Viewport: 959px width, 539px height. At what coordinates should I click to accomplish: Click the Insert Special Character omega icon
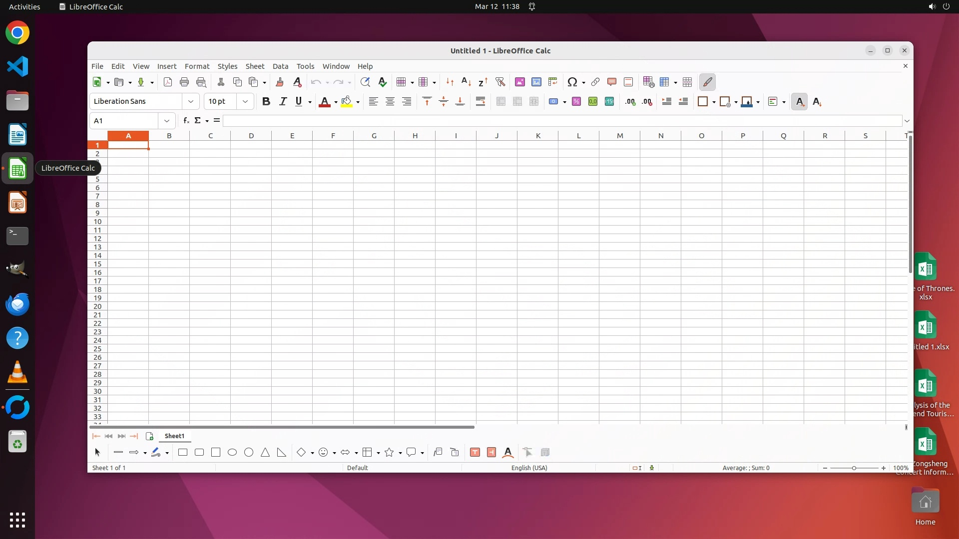(x=572, y=82)
